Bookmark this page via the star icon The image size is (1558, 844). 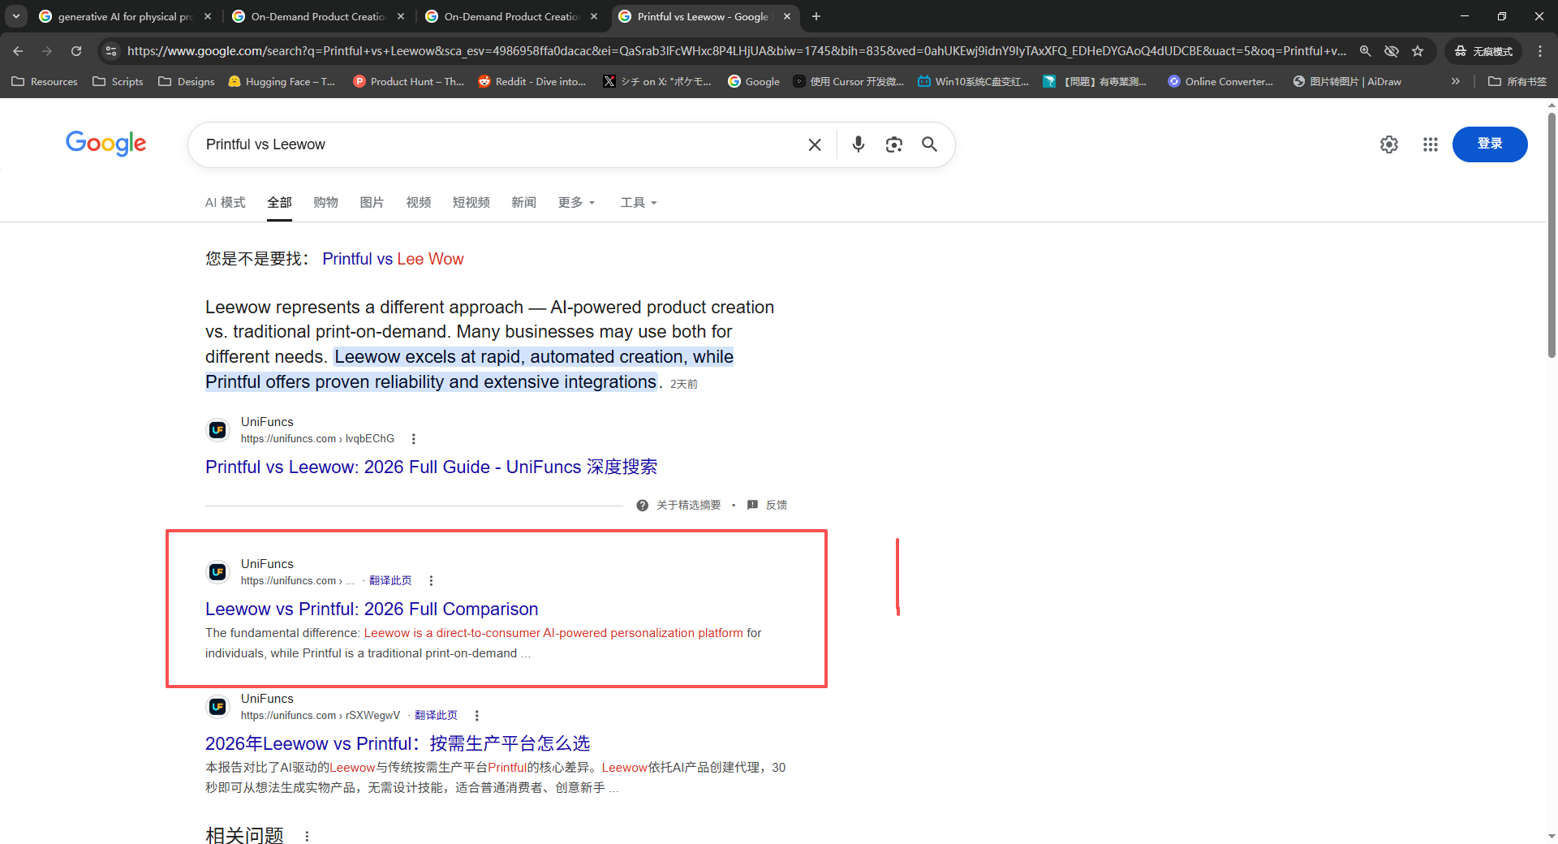coord(1418,50)
